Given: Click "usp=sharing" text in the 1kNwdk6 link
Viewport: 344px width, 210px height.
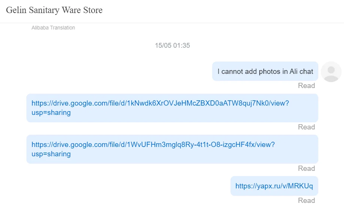Looking at the screenshot, I should 51,112.
